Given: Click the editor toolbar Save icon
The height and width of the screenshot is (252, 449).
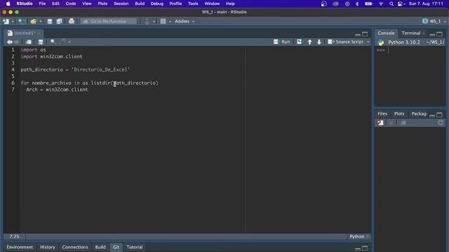Looking at the screenshot, I should click(41, 42).
